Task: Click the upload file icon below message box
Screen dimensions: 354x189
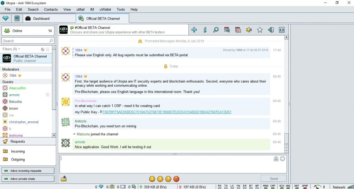Action: click(64, 179)
